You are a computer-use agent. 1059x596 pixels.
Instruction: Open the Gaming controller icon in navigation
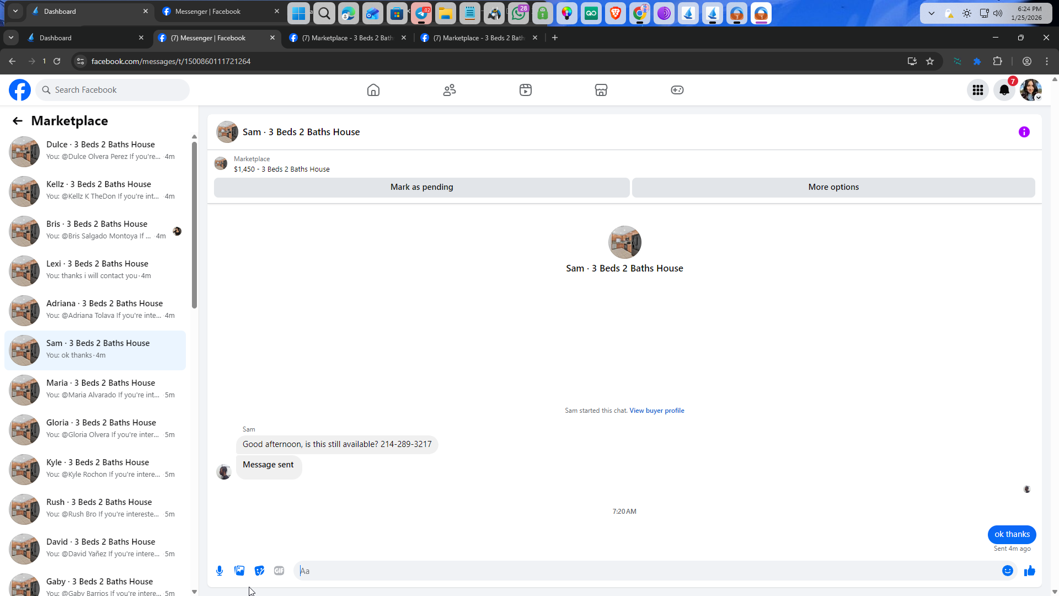(677, 90)
